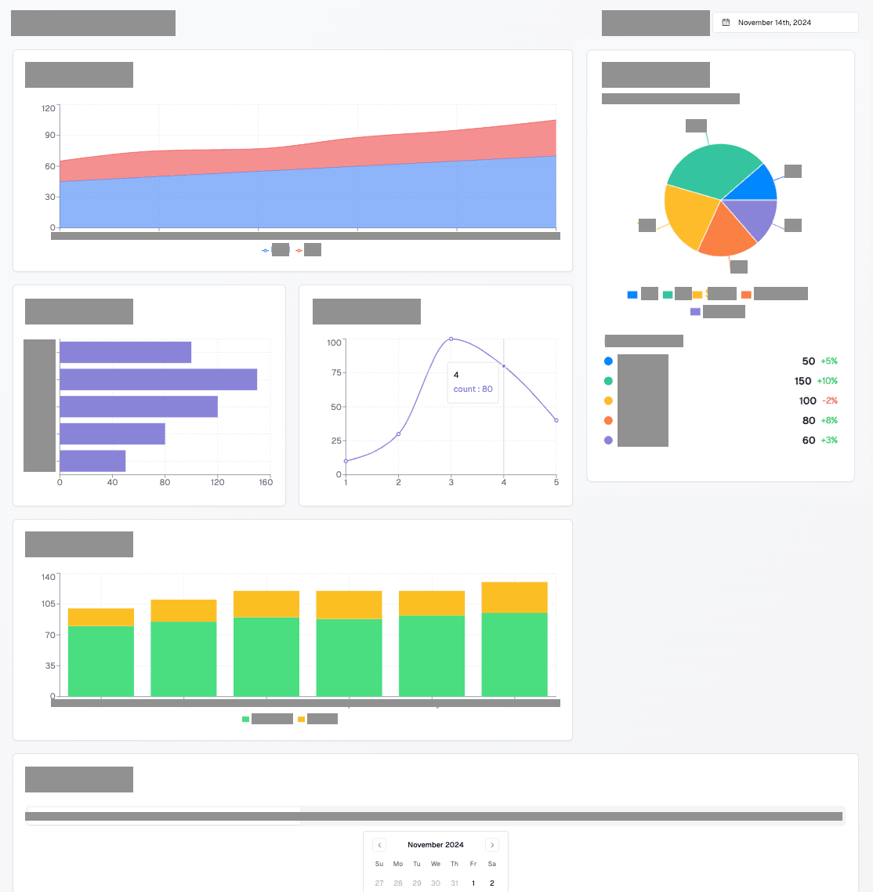Pick Saturday the 2nd in the calendar

[x=492, y=883]
